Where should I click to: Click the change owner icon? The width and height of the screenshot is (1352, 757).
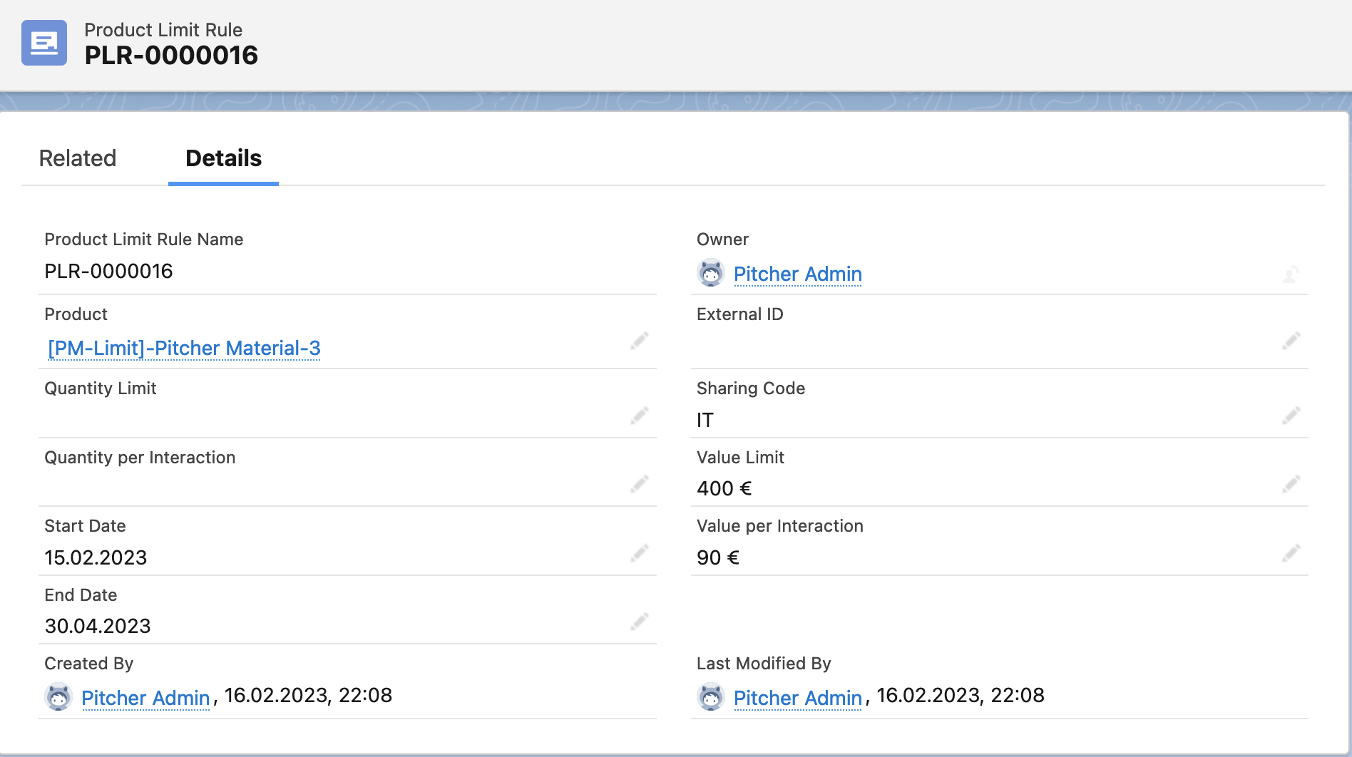point(1291,274)
